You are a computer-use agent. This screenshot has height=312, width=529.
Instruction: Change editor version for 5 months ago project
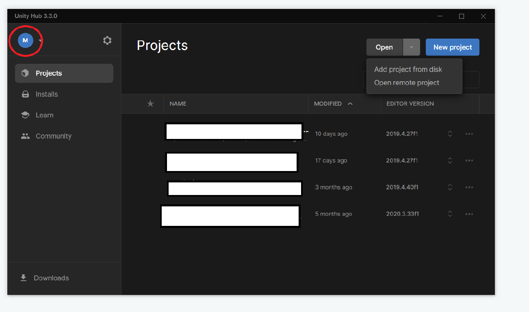point(450,214)
